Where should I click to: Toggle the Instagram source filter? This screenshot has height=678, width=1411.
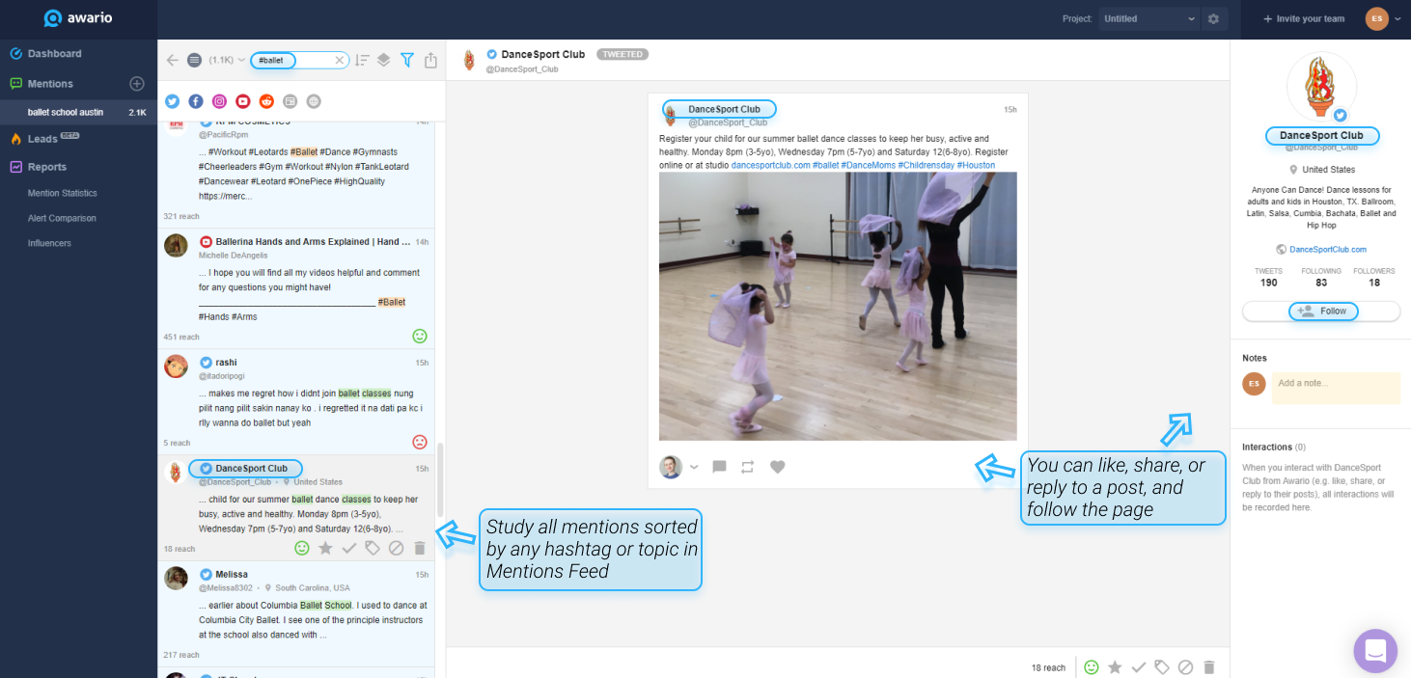(x=219, y=101)
